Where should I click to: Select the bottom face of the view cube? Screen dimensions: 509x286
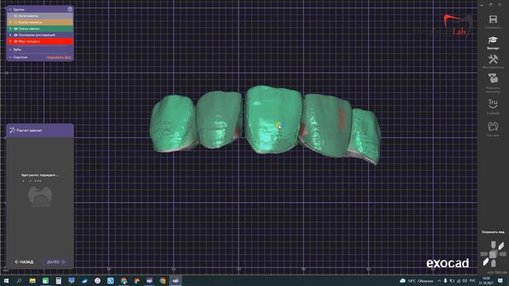coord(493,263)
